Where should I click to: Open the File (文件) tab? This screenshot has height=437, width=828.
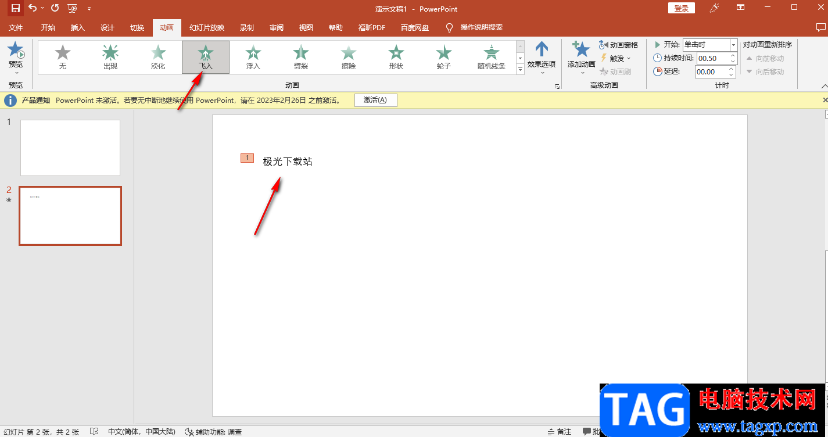[x=16, y=27]
